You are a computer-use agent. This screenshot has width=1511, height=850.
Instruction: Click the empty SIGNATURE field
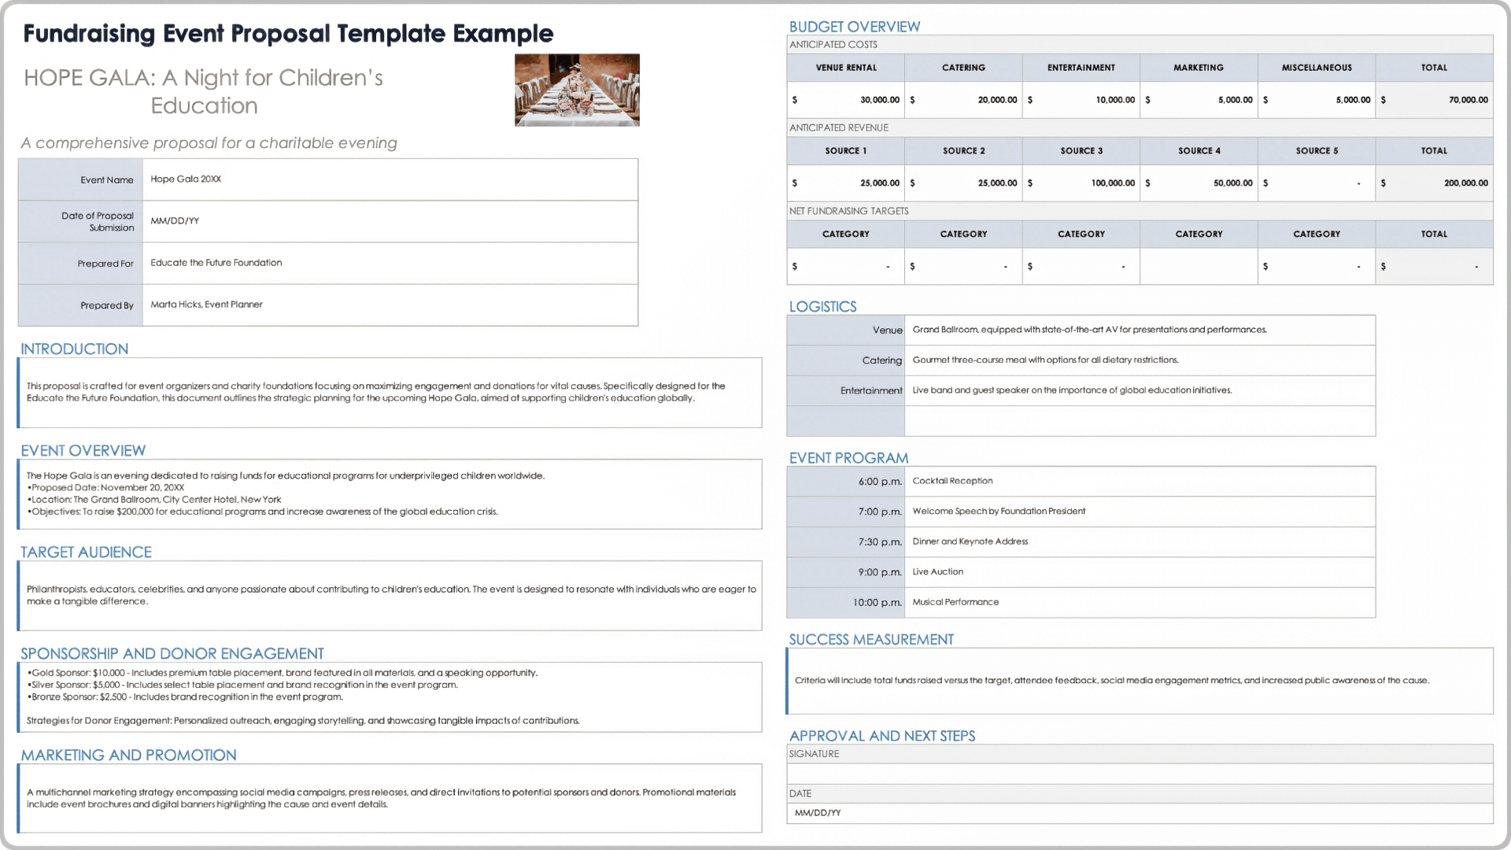click(x=1140, y=774)
